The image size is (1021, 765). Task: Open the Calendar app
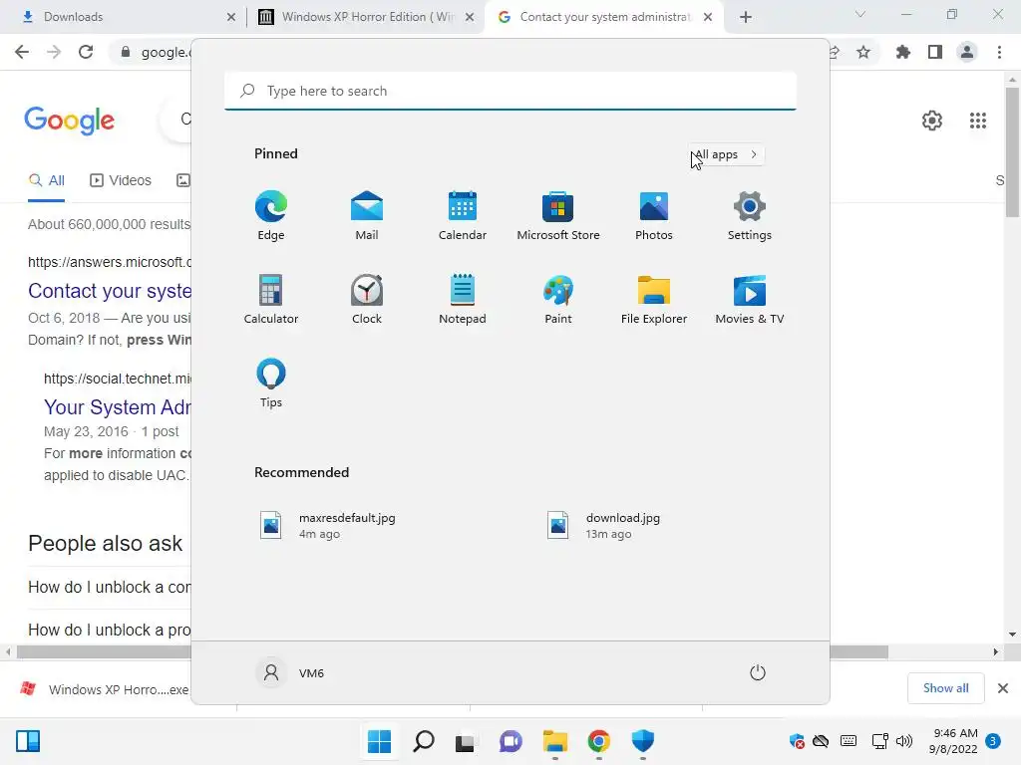point(463,216)
